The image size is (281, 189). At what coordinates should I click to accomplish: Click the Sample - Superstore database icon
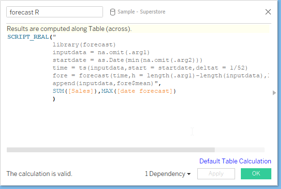(x=112, y=12)
